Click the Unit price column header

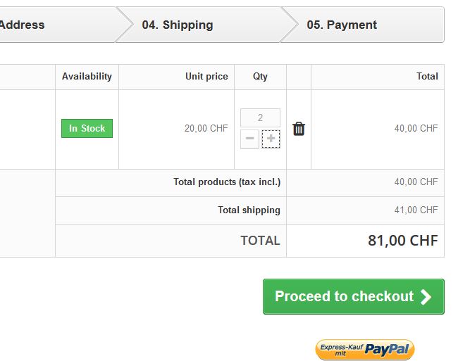click(x=206, y=77)
